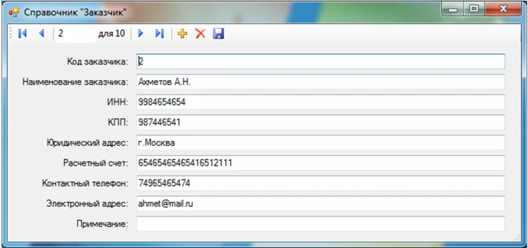Move to the previous record

pos(41,33)
